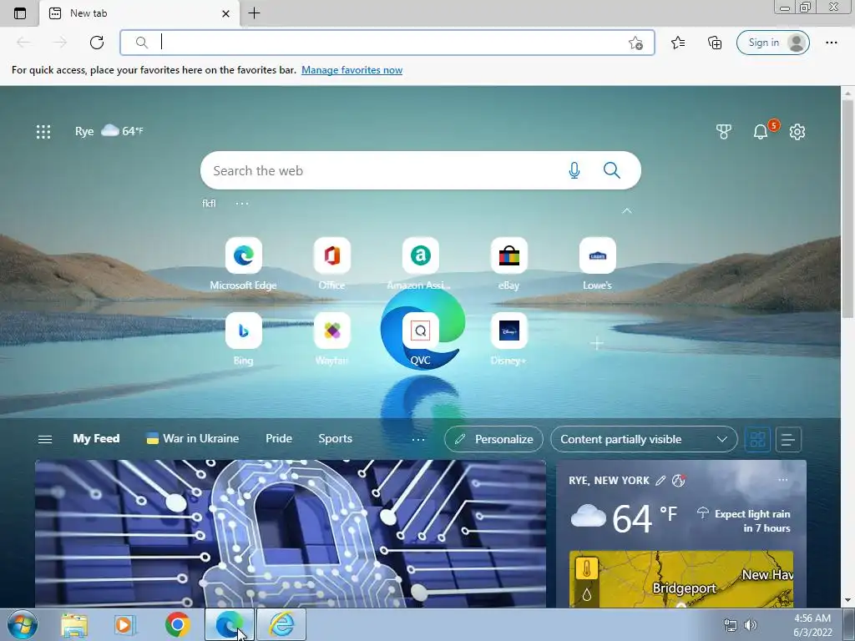Click the Sign in button
This screenshot has height=641, width=855.
pyautogui.click(x=772, y=43)
